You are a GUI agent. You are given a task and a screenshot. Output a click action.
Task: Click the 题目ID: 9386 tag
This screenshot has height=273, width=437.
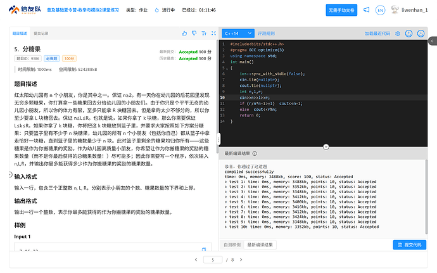click(28, 58)
